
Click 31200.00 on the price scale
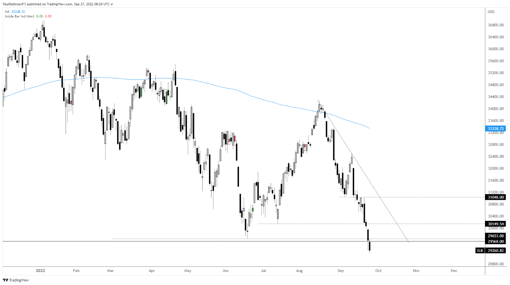tap(496, 192)
